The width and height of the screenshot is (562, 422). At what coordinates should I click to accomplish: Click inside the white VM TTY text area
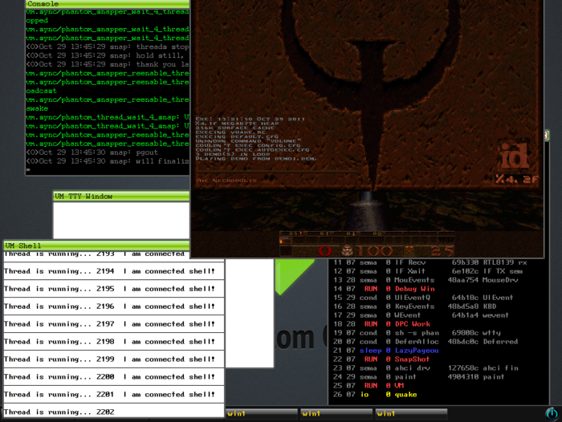(121, 220)
